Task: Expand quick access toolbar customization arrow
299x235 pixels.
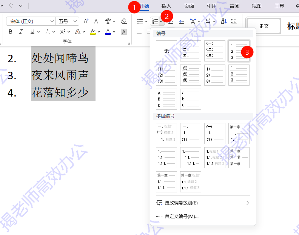Action: pos(21,6)
